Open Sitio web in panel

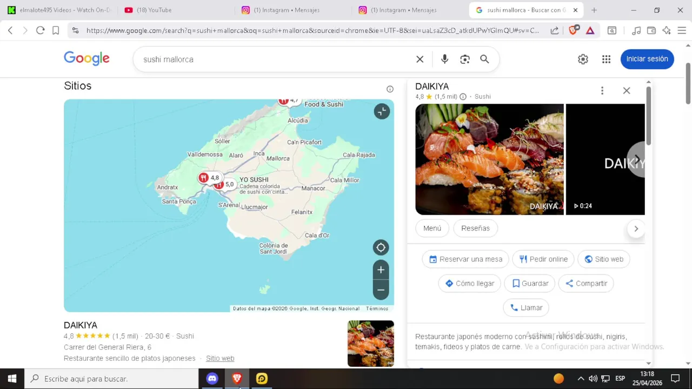[x=604, y=259]
